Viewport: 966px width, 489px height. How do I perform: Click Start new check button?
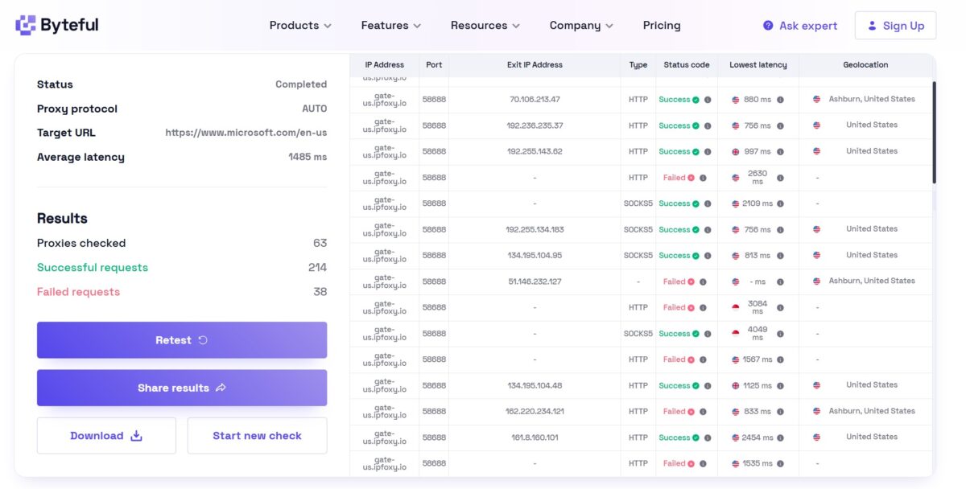(258, 436)
